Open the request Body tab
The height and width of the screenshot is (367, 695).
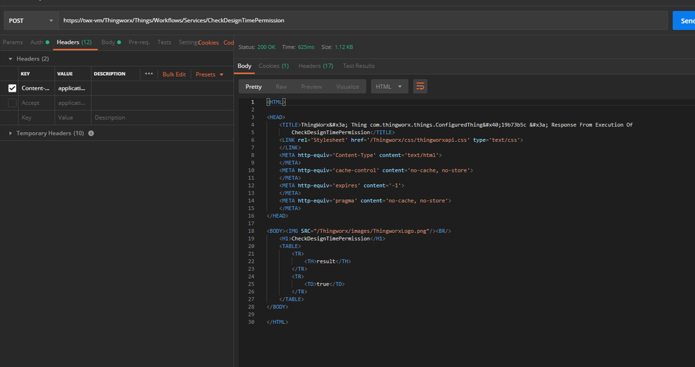(x=108, y=42)
